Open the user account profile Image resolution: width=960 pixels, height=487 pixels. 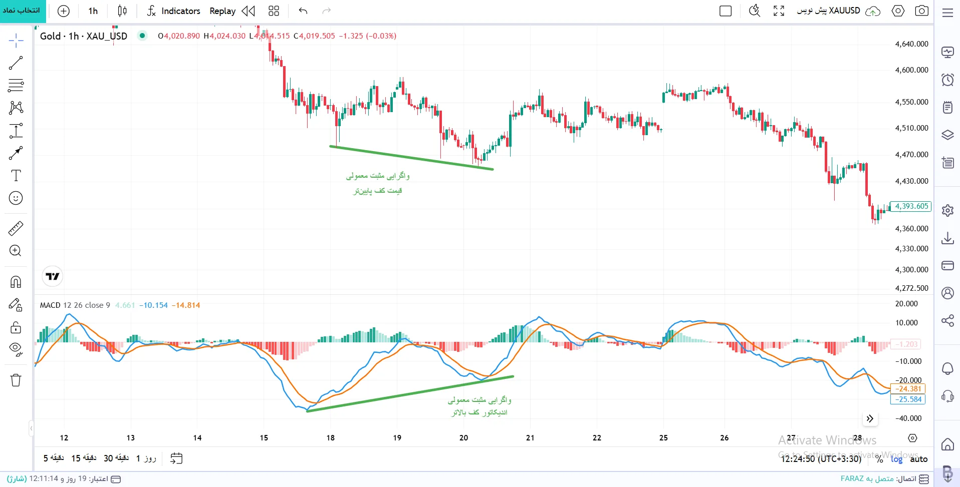[x=947, y=293]
